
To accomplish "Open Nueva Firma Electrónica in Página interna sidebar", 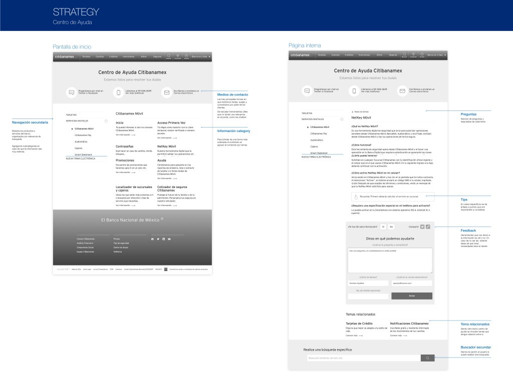I will point(316,157).
